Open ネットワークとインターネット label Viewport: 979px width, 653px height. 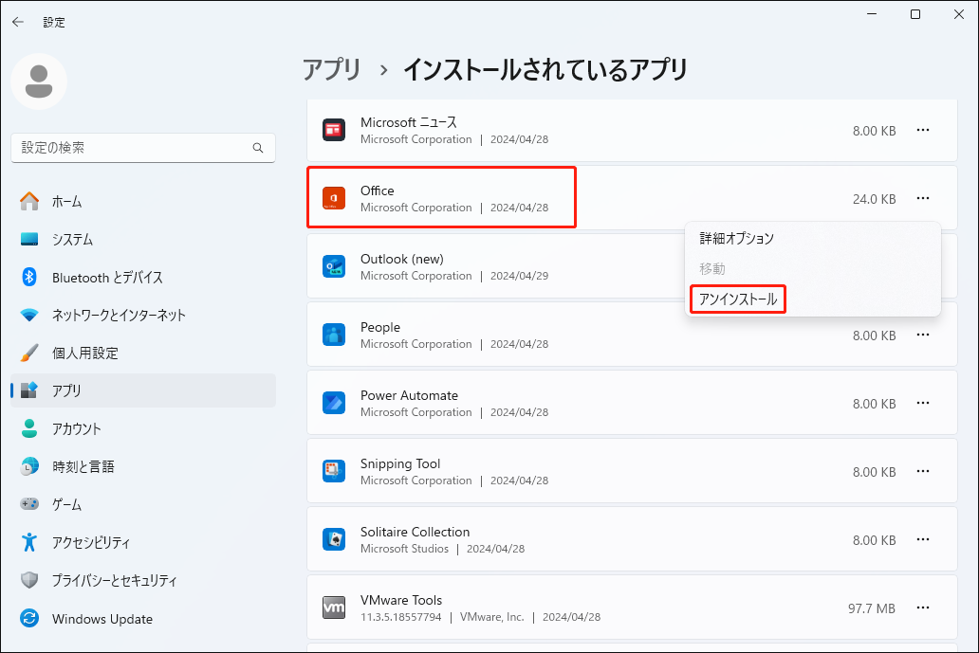pyautogui.click(x=119, y=315)
